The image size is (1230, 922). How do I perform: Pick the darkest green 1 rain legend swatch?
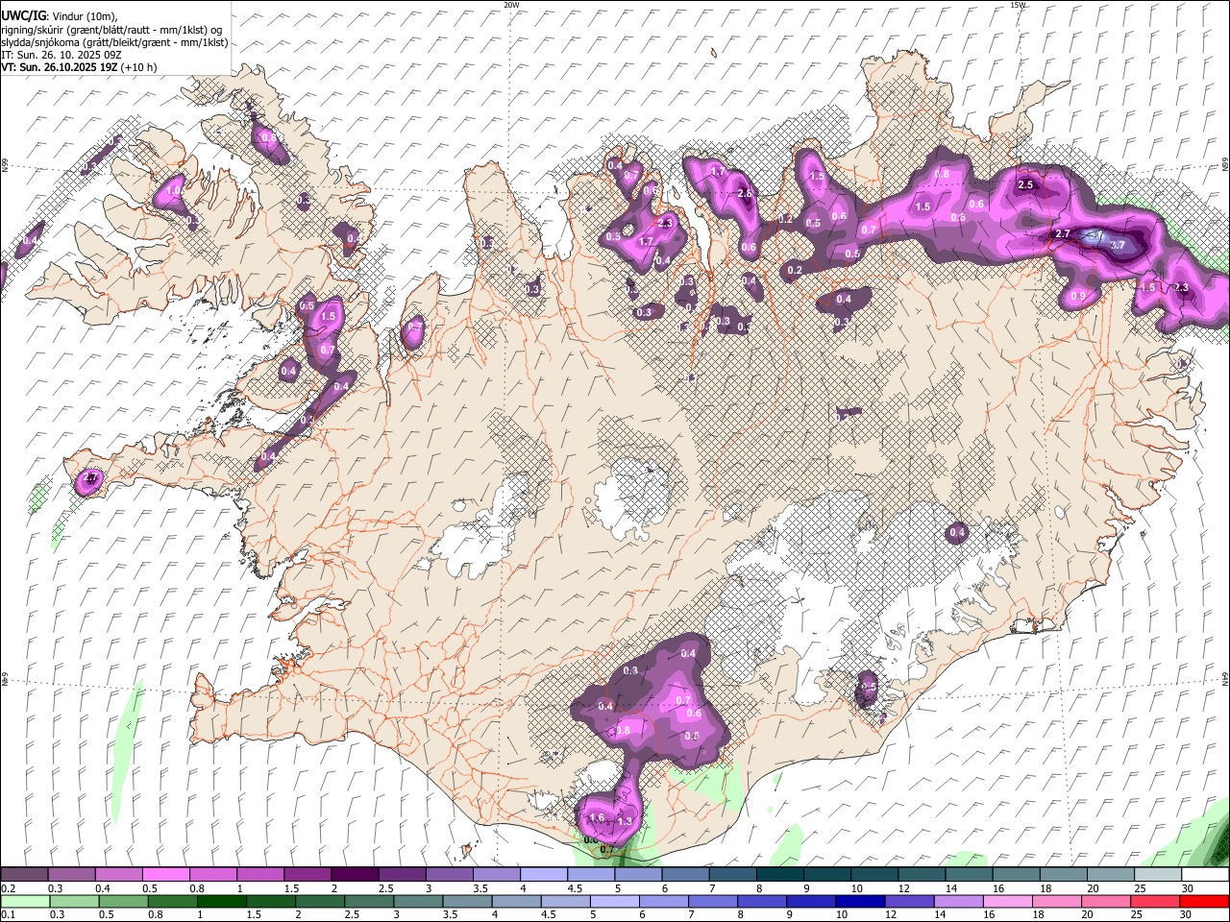click(x=221, y=902)
